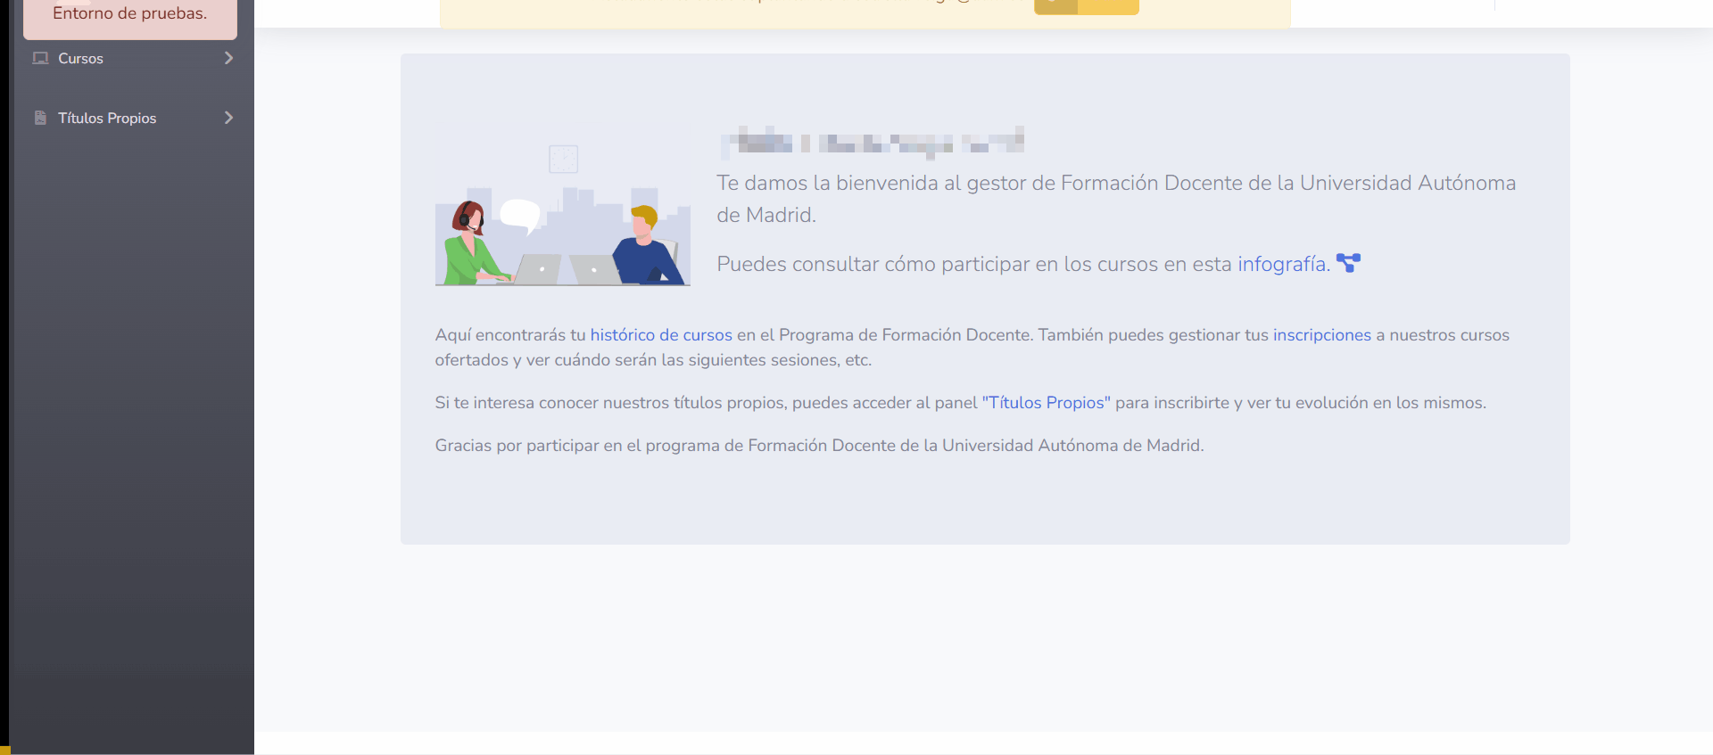Open the quoted "Títulos Propios" panel link
This screenshot has height=755, width=1713.
point(1046,403)
